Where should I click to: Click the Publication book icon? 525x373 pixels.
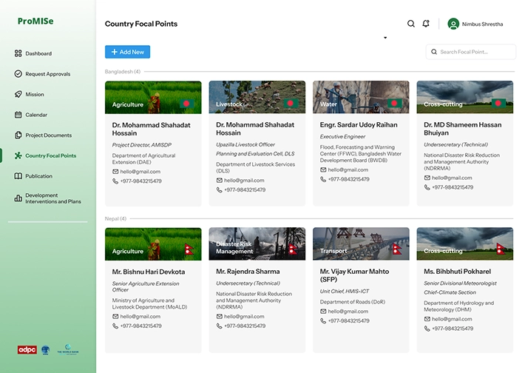[18, 176]
